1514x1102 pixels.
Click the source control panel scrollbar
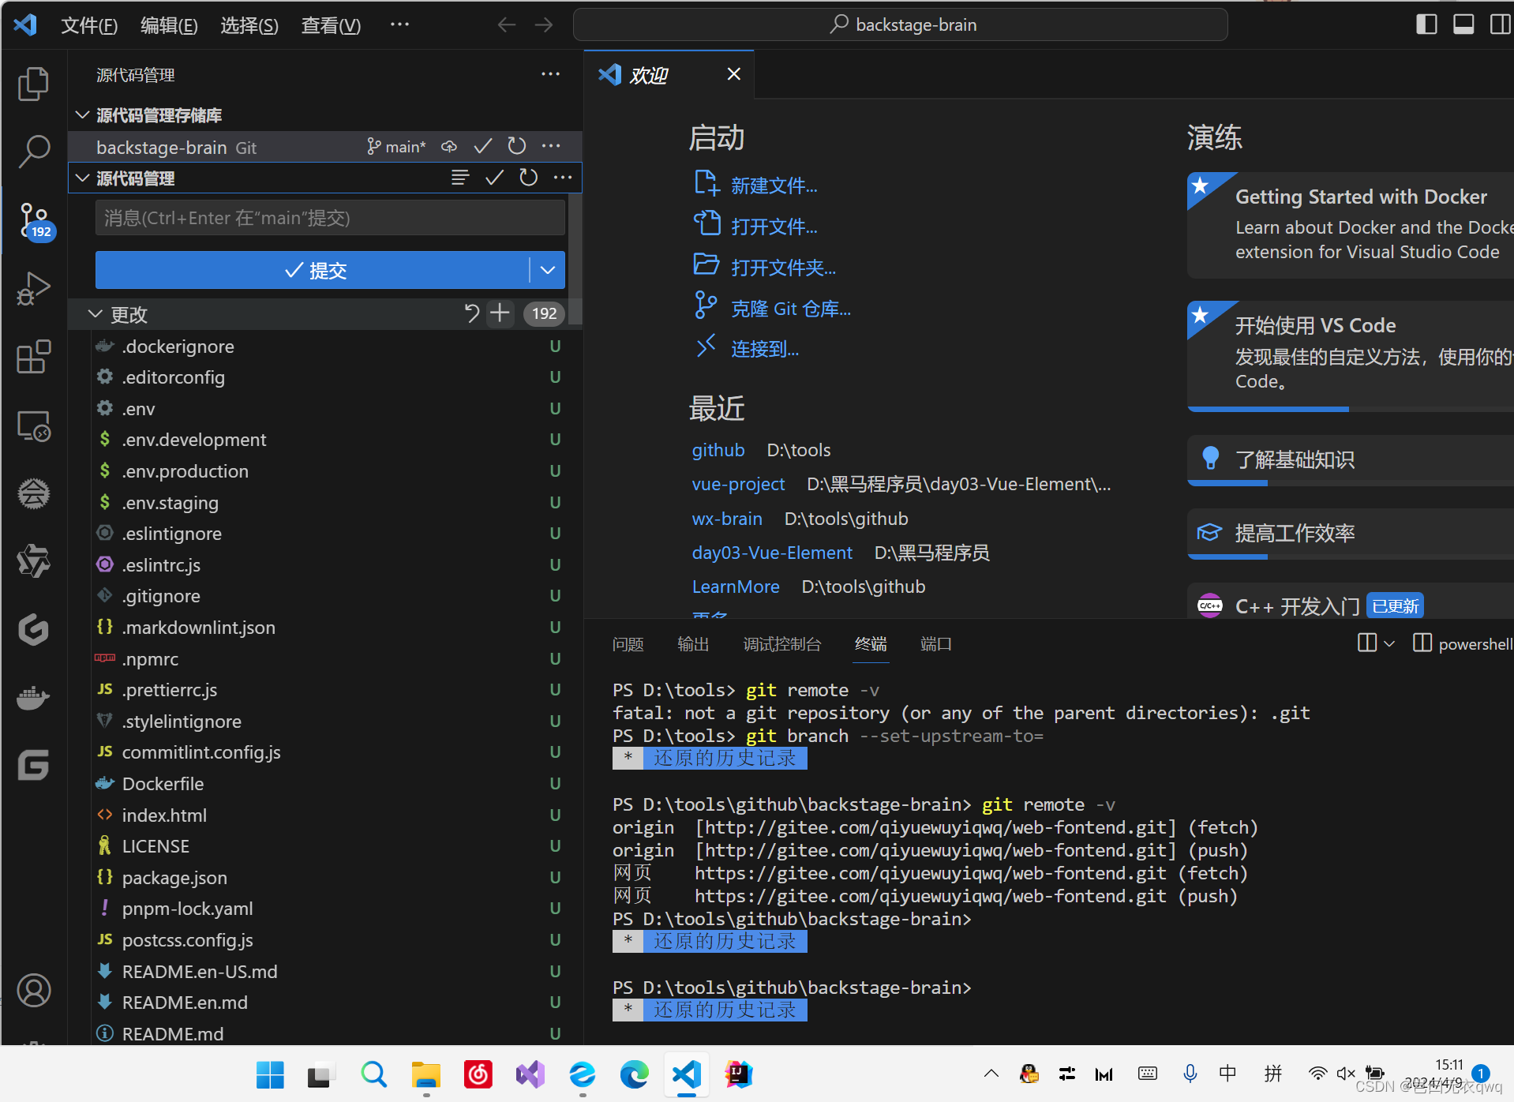click(x=575, y=258)
